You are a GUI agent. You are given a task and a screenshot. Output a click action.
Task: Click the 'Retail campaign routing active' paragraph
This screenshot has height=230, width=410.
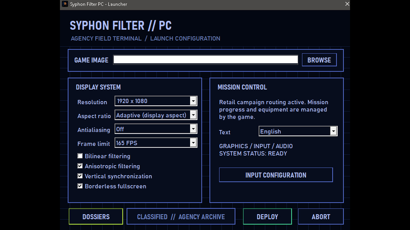274,109
